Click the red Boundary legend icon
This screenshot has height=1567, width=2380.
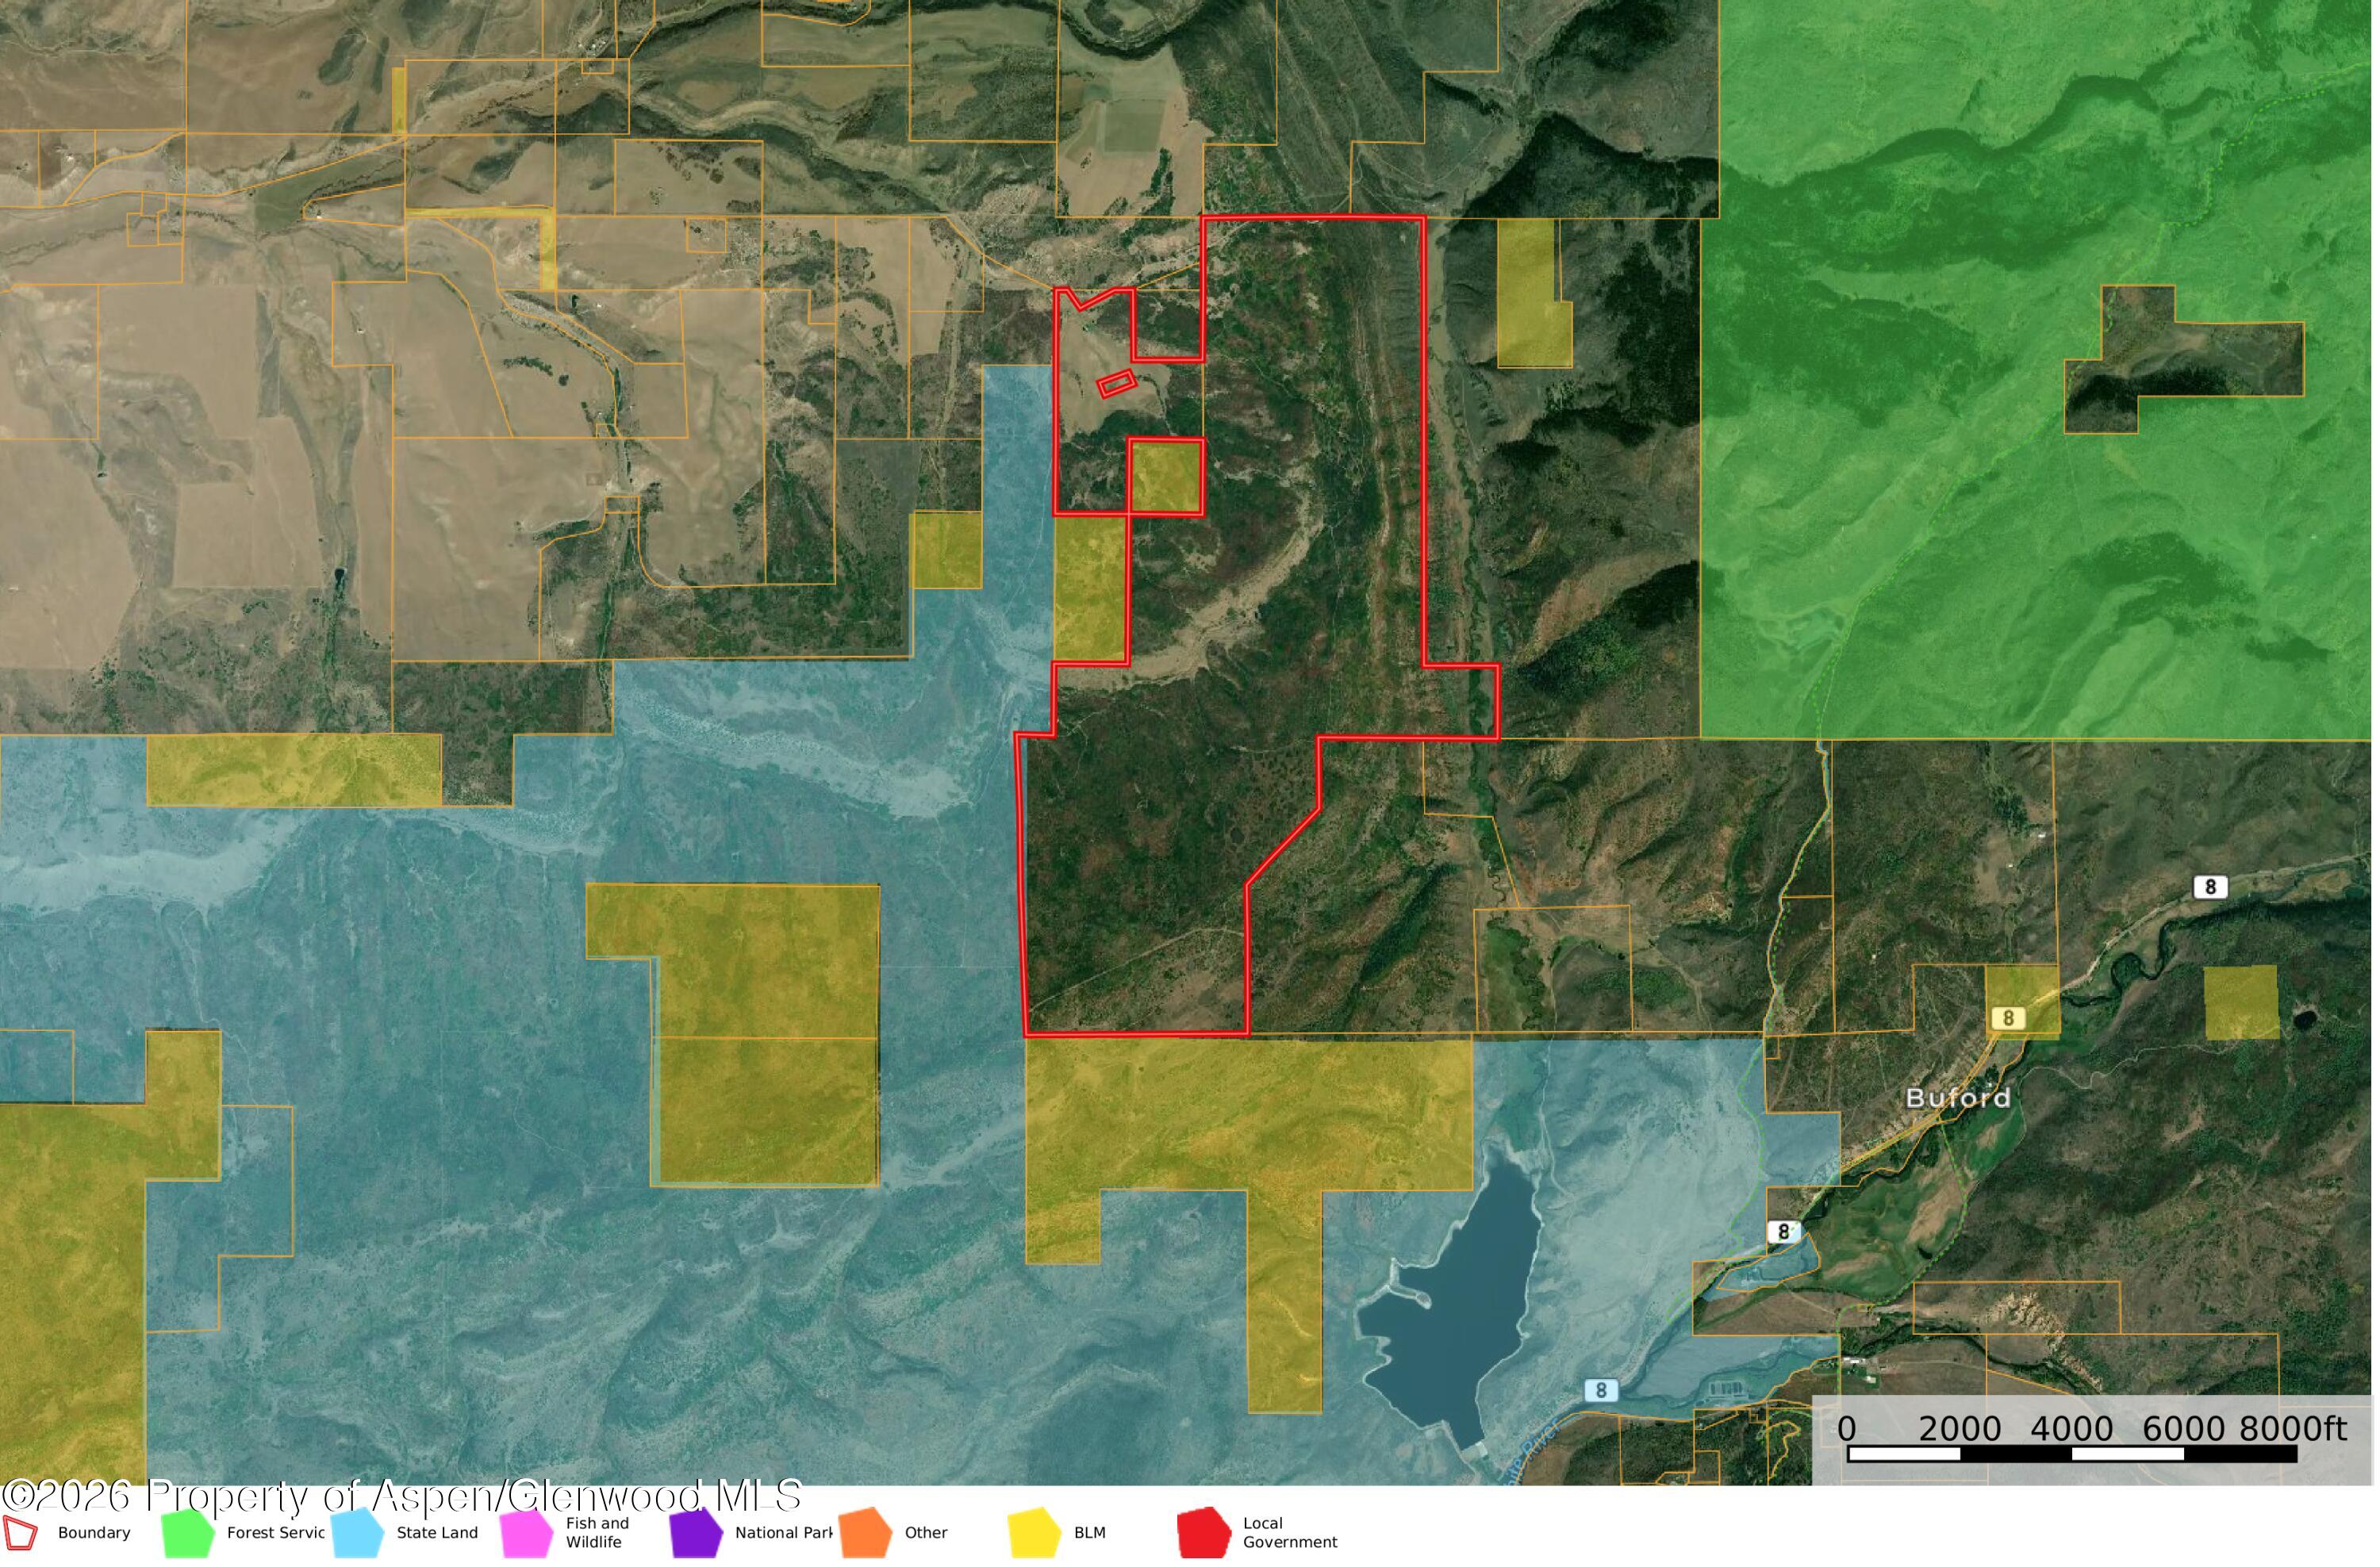[20, 1535]
